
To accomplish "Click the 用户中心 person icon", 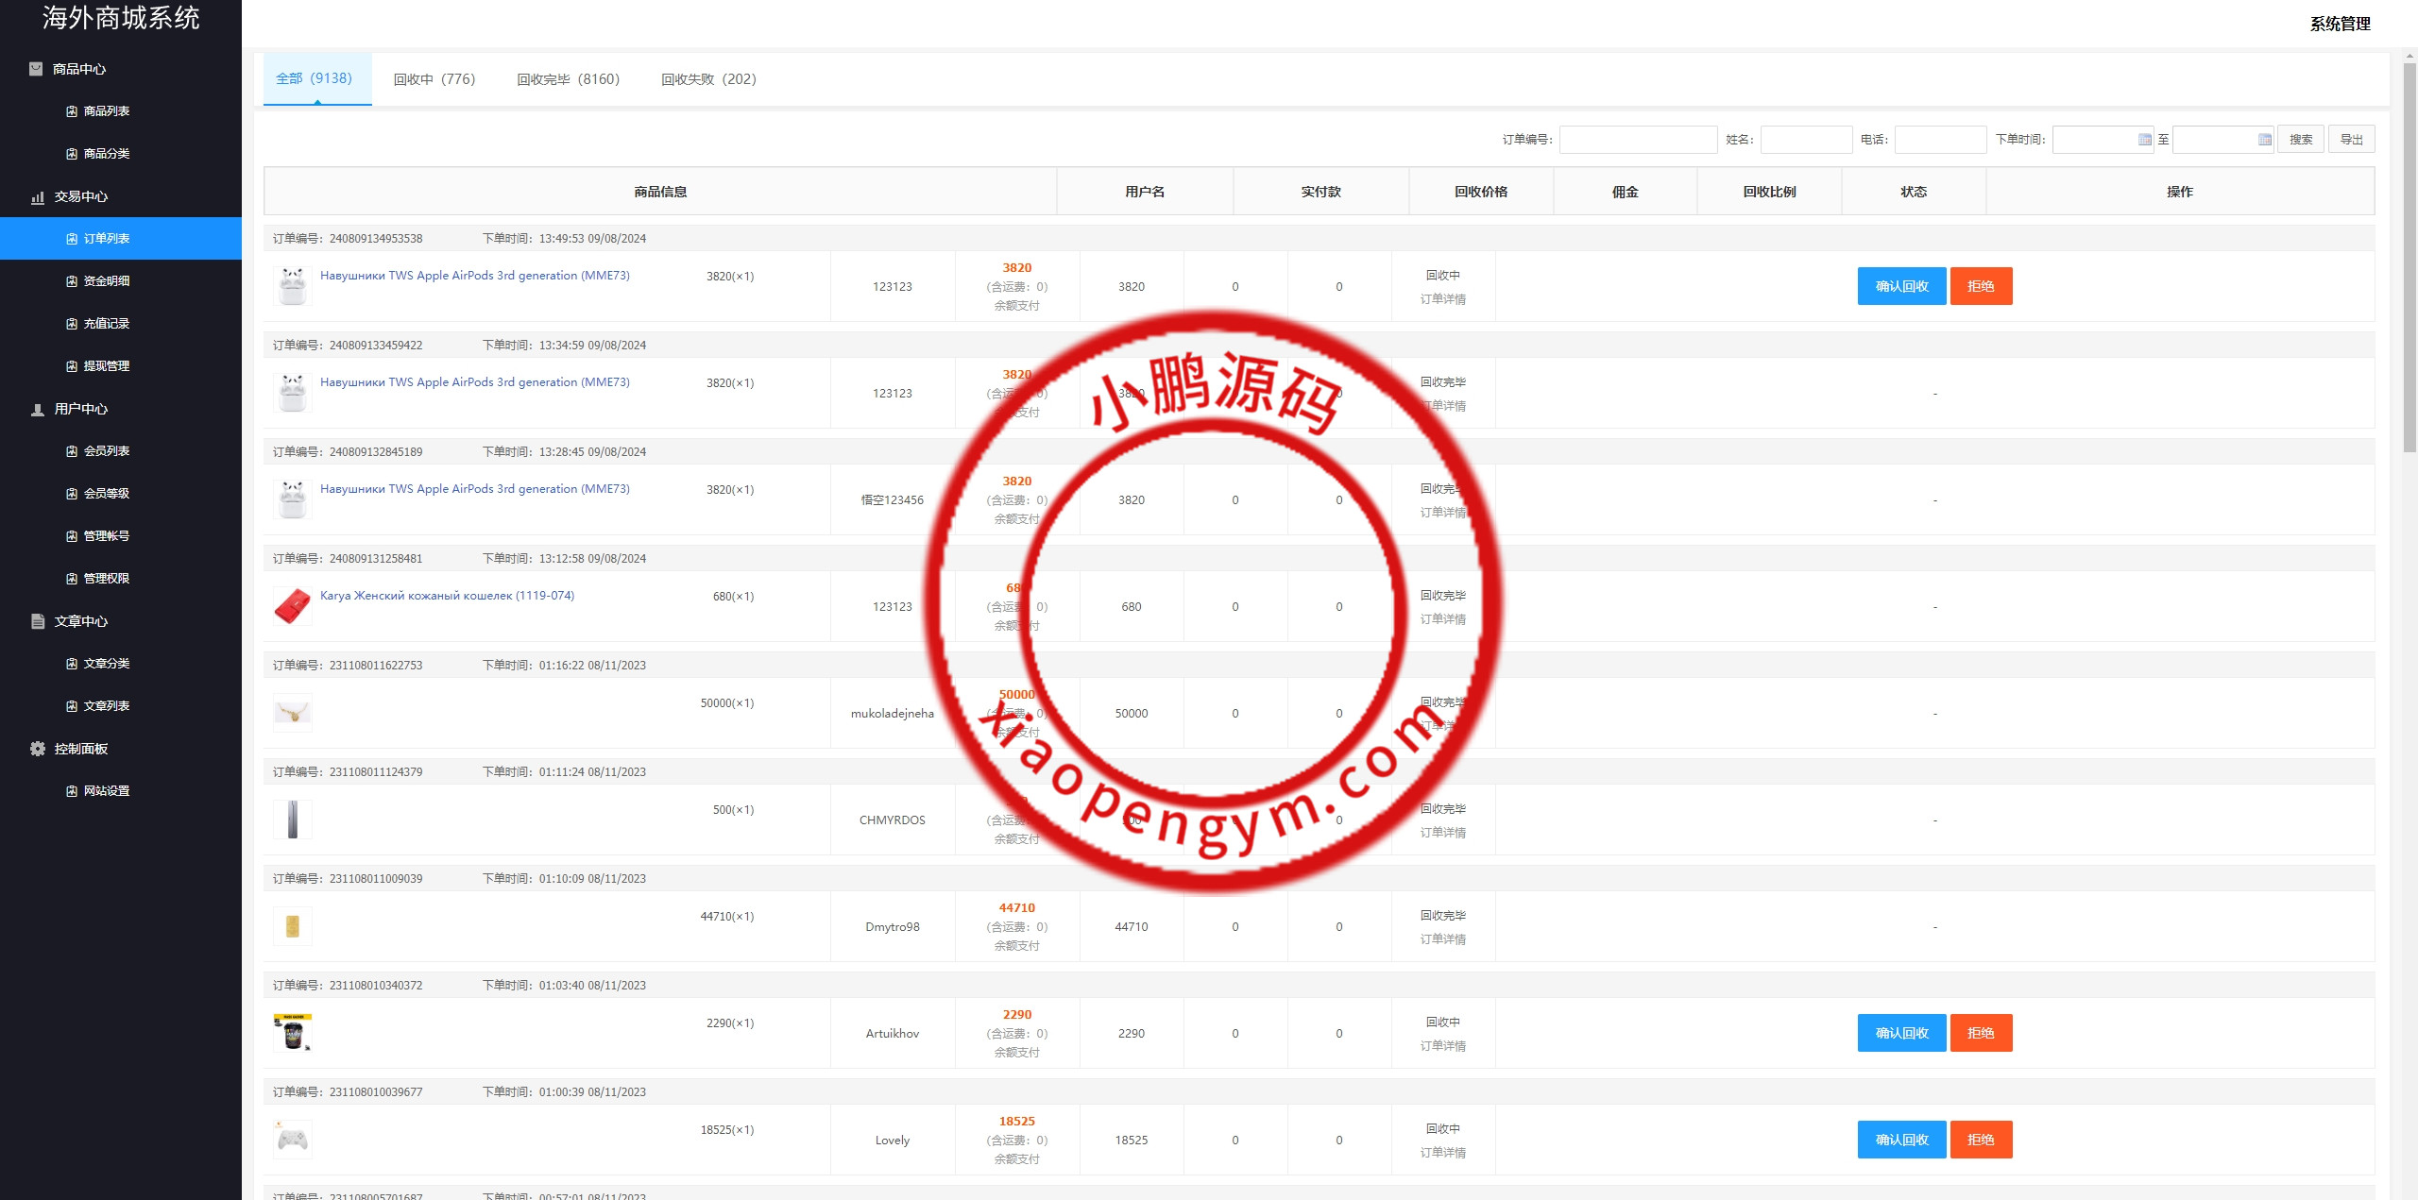I will [x=38, y=410].
